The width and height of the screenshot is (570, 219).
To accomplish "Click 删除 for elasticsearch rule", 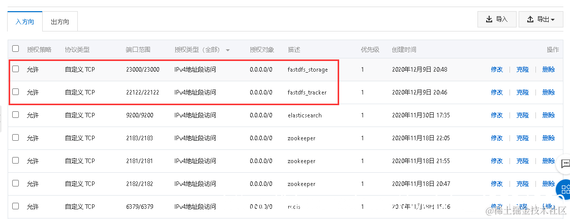I will pos(549,115).
